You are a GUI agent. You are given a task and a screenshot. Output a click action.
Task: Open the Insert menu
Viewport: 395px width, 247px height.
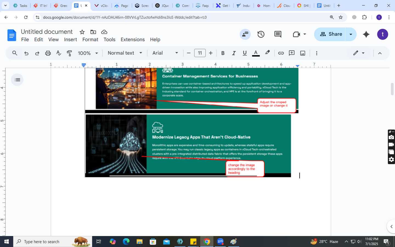point(70,40)
